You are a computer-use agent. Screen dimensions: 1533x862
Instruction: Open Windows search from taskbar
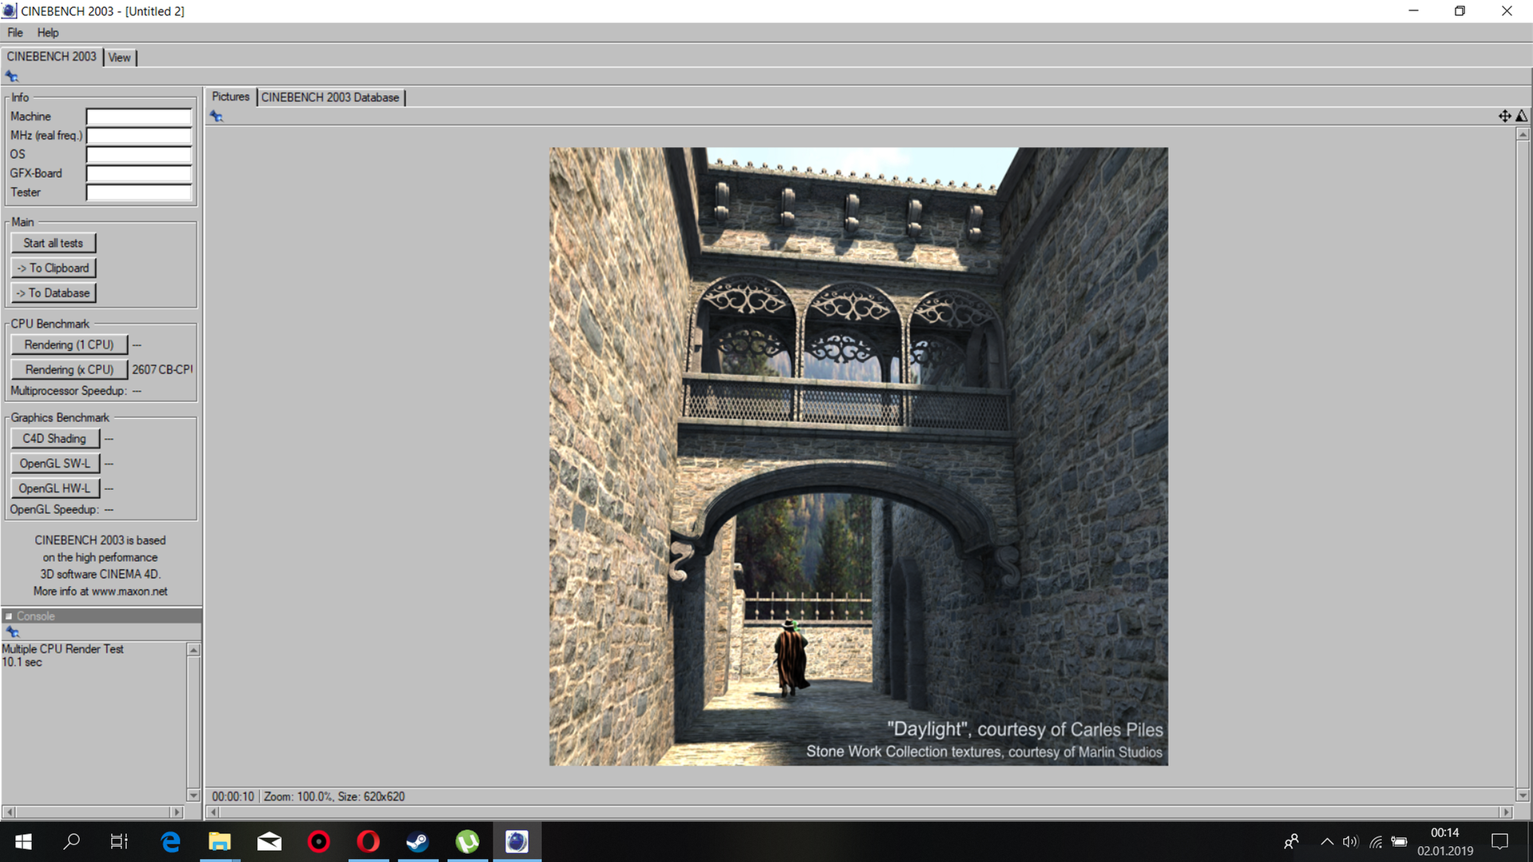point(71,842)
